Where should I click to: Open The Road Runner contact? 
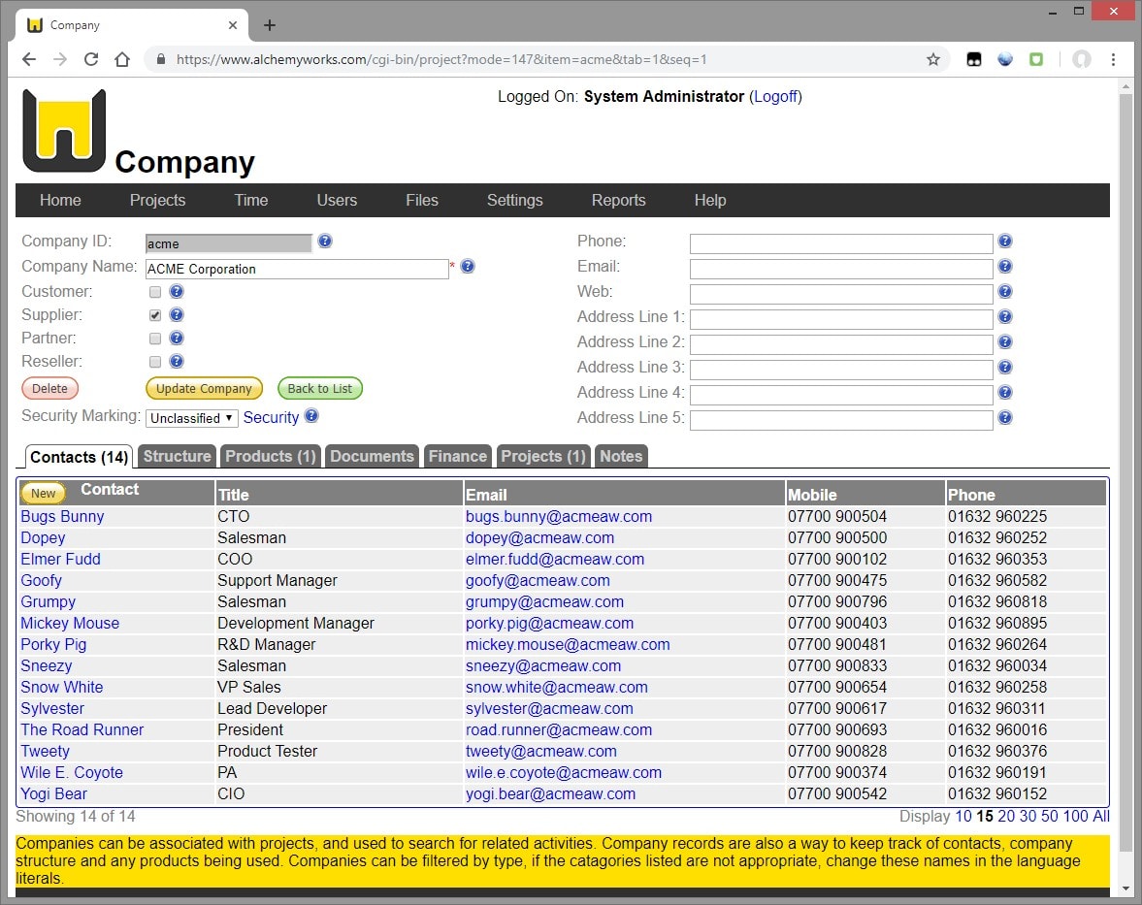pos(82,729)
